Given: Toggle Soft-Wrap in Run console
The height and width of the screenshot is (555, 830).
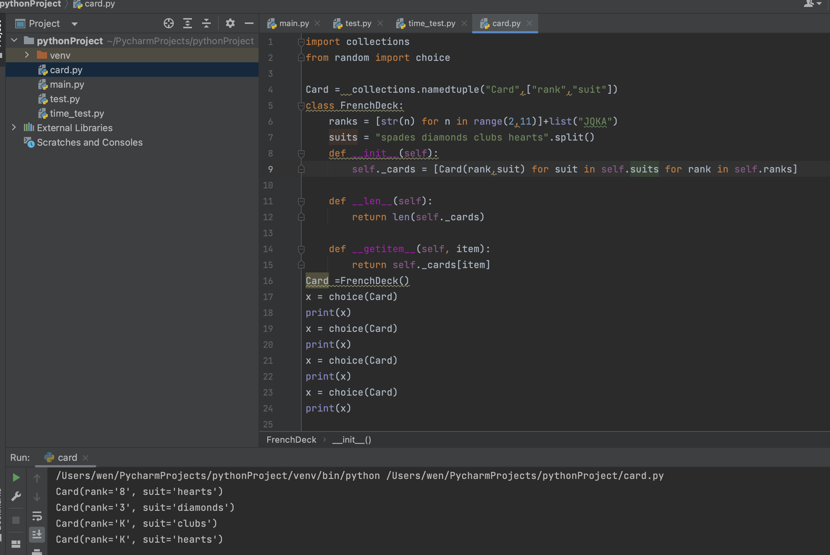Looking at the screenshot, I should [37, 516].
